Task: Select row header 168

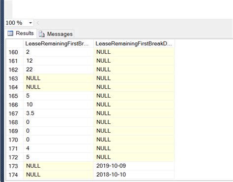Action: click(x=15, y=122)
